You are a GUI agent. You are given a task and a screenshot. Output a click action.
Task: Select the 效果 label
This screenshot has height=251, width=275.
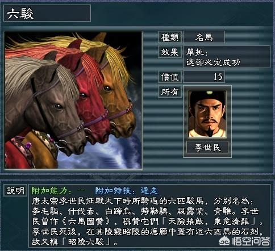pos(170,52)
